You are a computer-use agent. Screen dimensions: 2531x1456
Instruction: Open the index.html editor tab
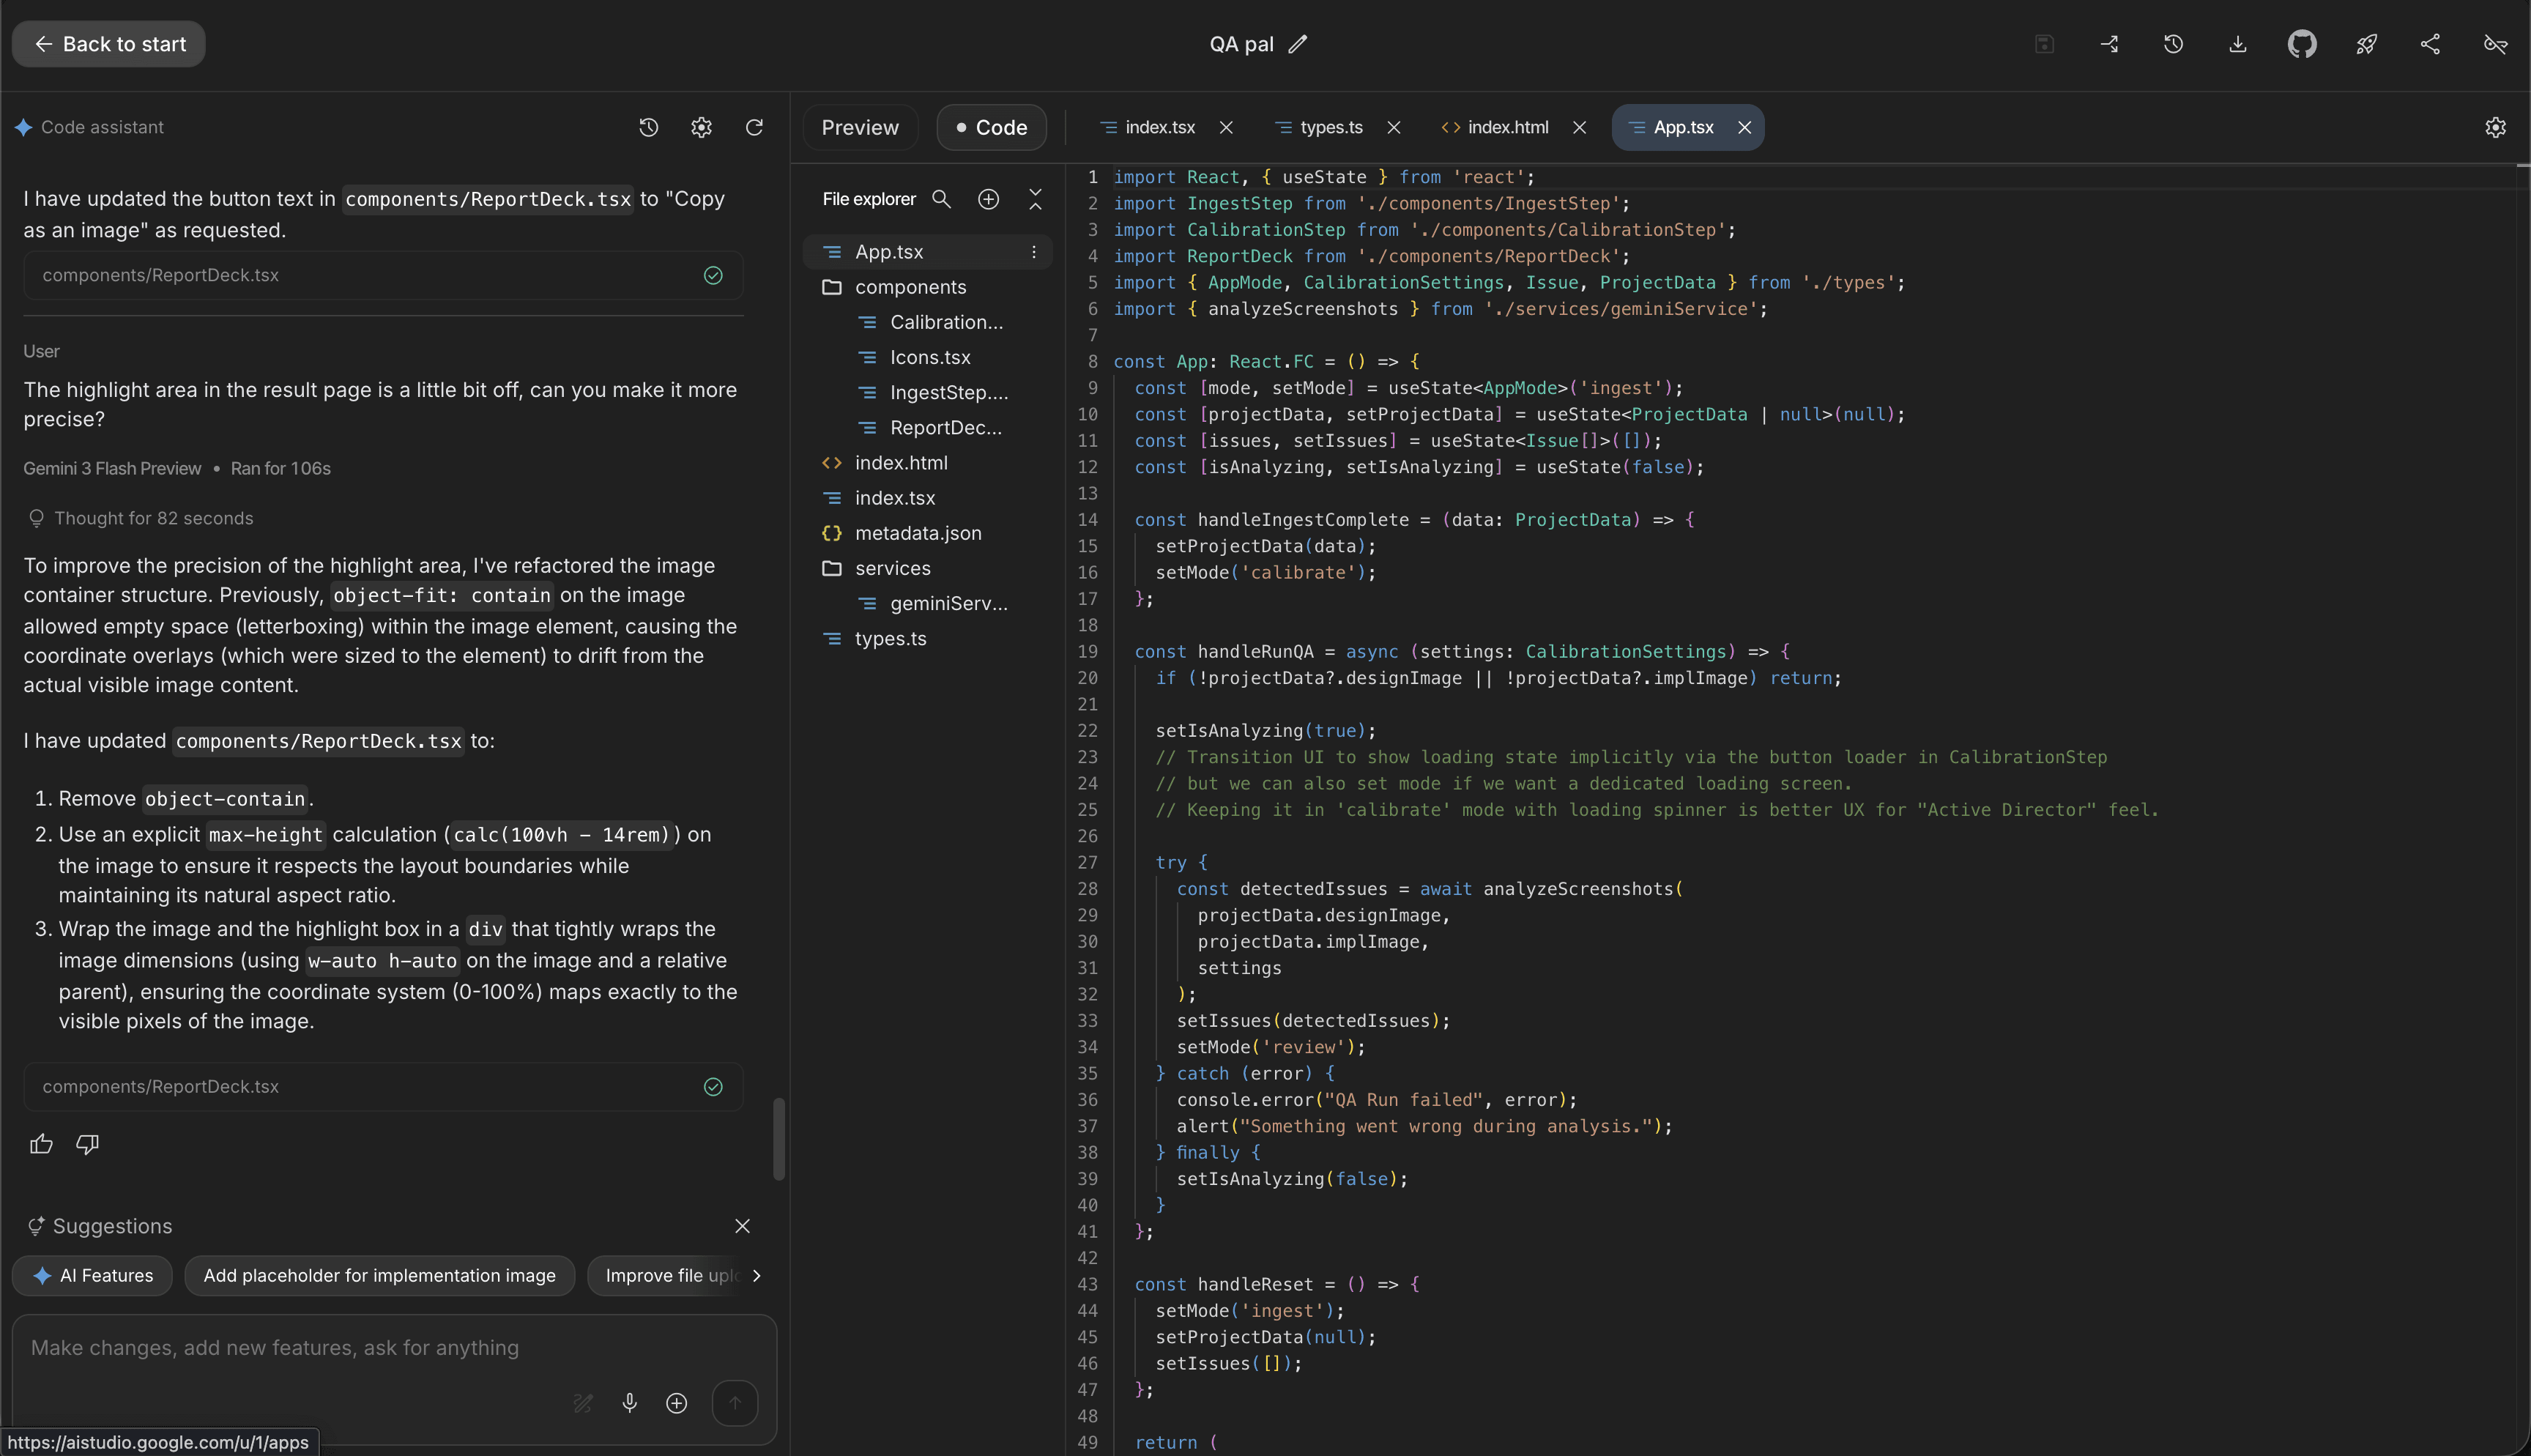tap(1506, 127)
